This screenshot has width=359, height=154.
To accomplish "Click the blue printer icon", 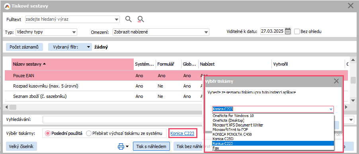I will pos(121,146).
